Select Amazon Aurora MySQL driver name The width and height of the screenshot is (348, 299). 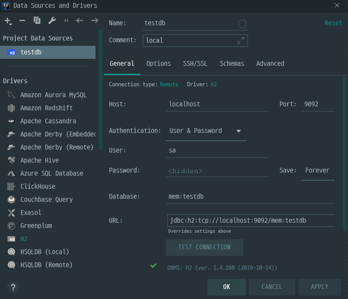point(54,95)
